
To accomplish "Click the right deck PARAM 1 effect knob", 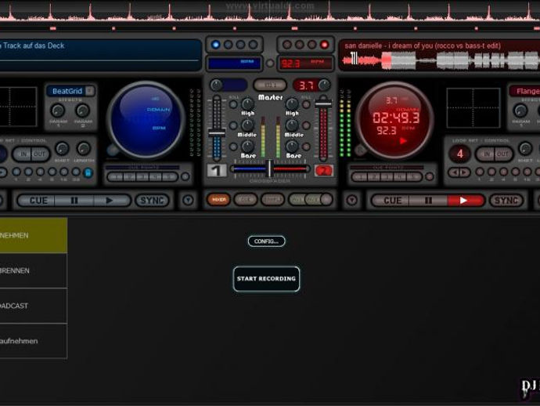I will coord(520,111).
